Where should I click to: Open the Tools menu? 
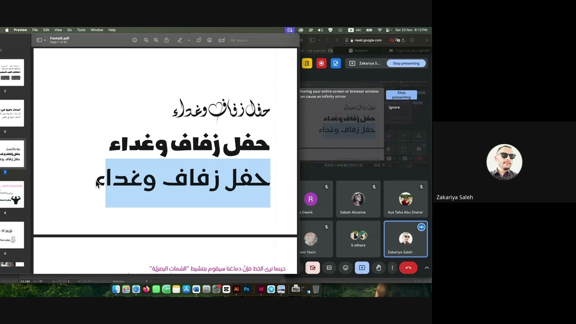81,30
